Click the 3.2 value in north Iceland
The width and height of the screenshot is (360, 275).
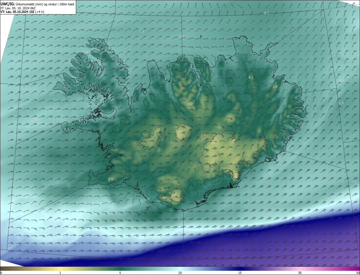[x=190, y=104]
